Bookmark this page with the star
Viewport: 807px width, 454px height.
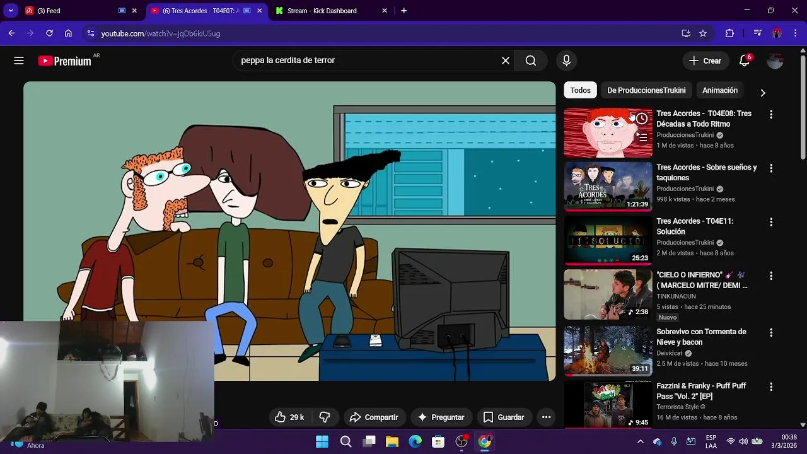coord(703,33)
